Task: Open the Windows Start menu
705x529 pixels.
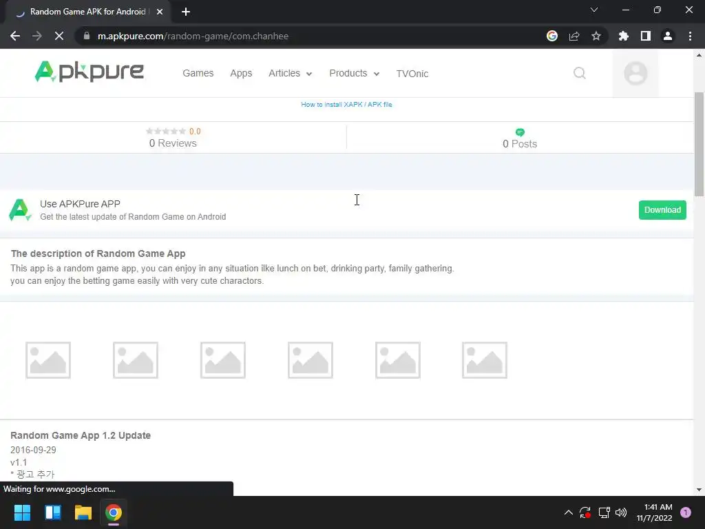Action: click(x=22, y=512)
